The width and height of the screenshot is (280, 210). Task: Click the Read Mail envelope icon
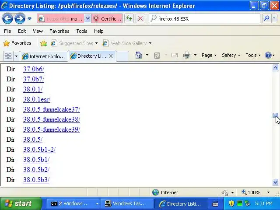coord(175,55)
